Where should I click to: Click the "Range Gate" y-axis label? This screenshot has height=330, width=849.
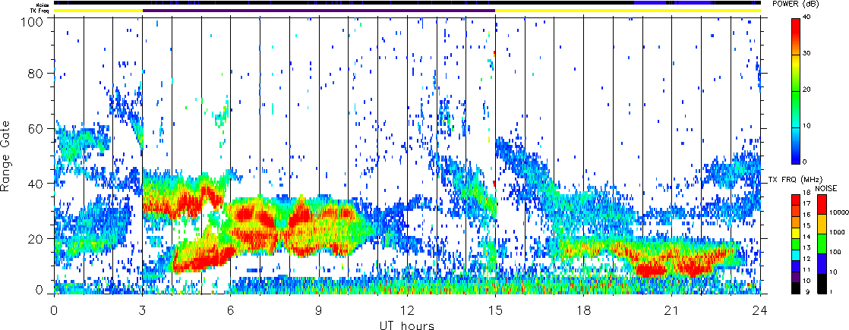[x=7, y=156]
